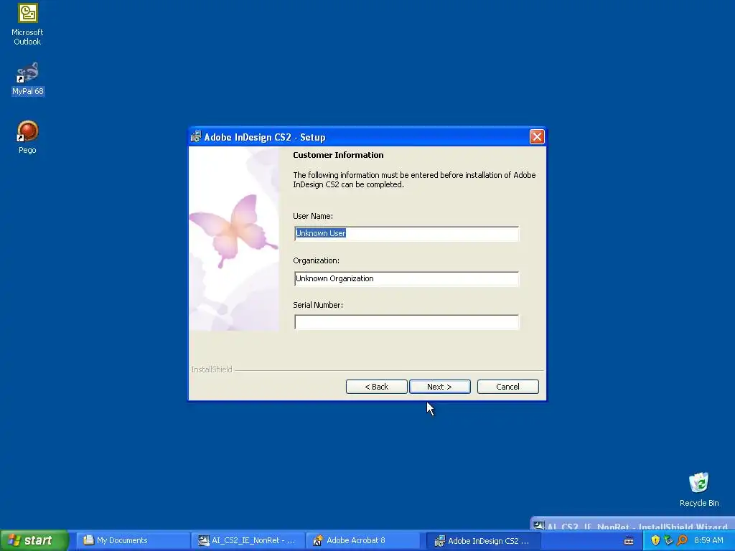
Task: Select the Pego desktop shortcut
Action: tap(27, 137)
